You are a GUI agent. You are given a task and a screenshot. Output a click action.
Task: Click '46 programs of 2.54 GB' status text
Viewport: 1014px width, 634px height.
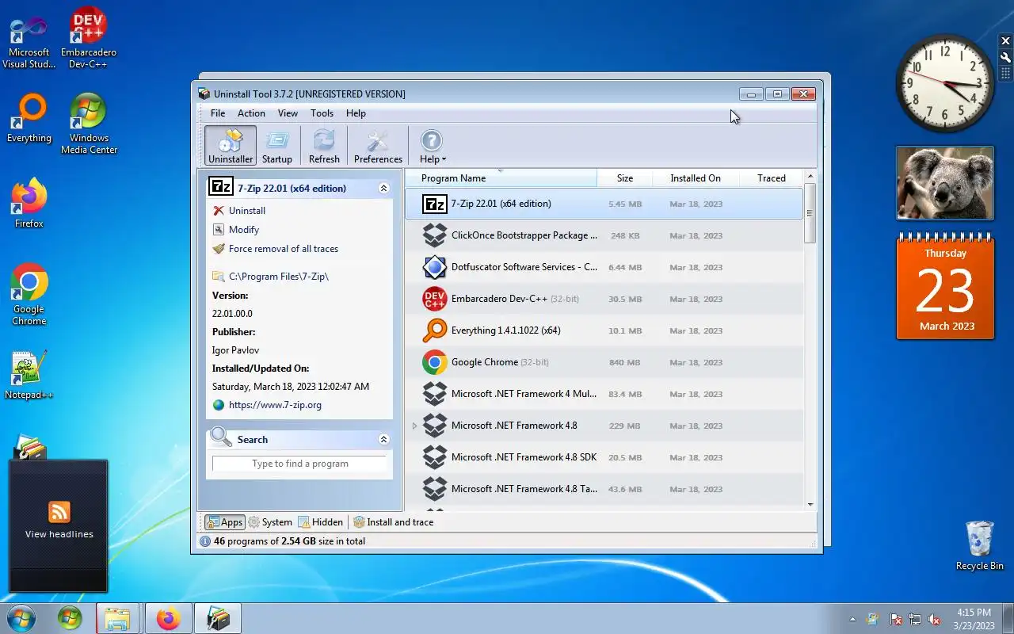(x=289, y=541)
